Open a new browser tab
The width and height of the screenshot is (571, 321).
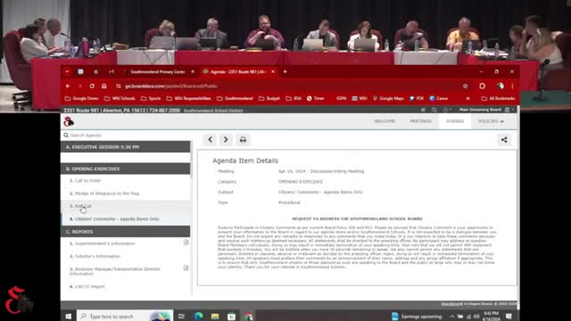[x=285, y=71]
